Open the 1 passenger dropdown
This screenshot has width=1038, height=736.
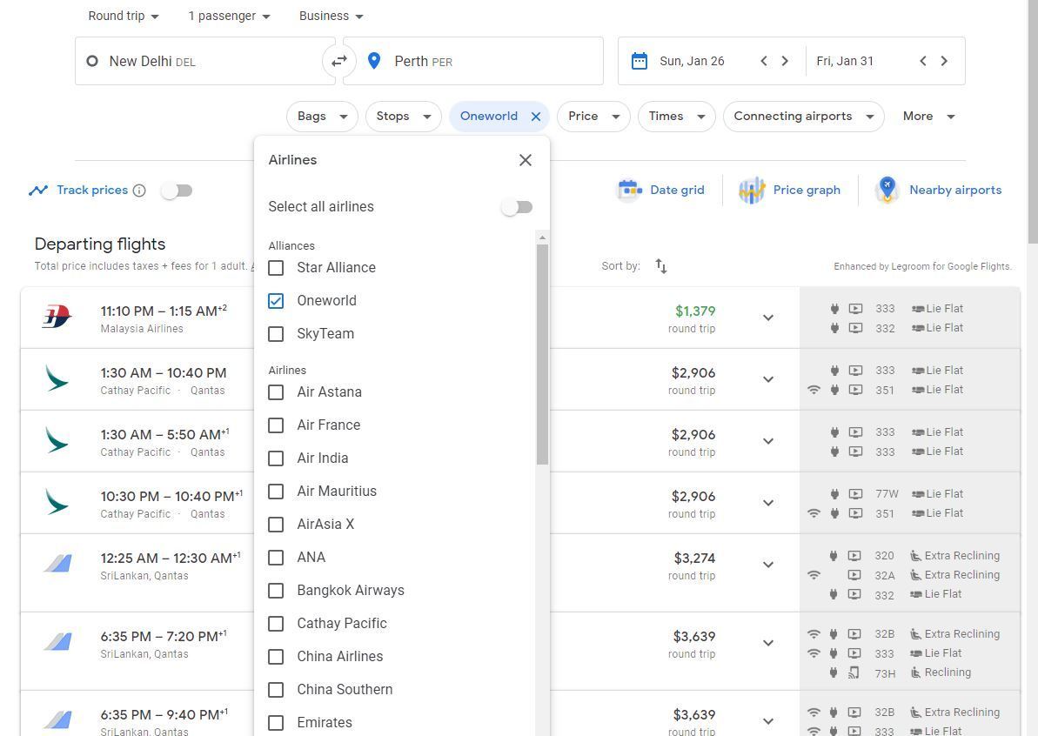(x=229, y=16)
